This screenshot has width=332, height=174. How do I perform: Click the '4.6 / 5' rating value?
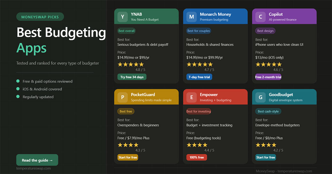click(278, 70)
